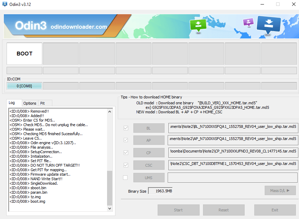Click the CP file button

[x=149, y=152]
